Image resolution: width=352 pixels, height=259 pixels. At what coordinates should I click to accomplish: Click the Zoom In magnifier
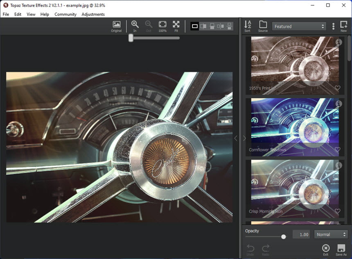(135, 27)
